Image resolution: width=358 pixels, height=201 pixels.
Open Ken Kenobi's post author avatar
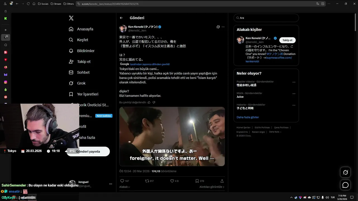(123, 28)
